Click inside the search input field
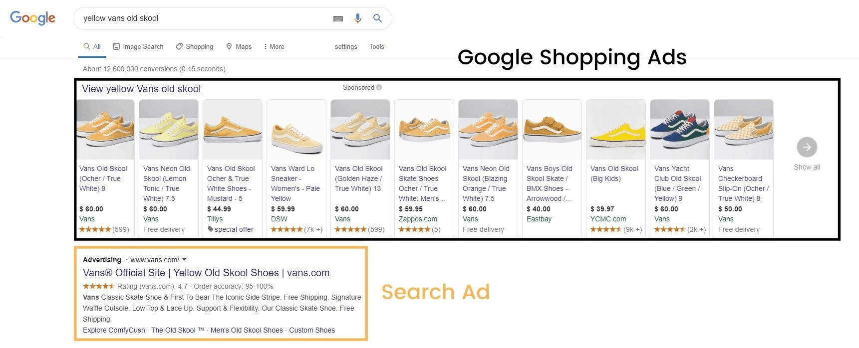This screenshot has height=348, width=859. (200, 18)
